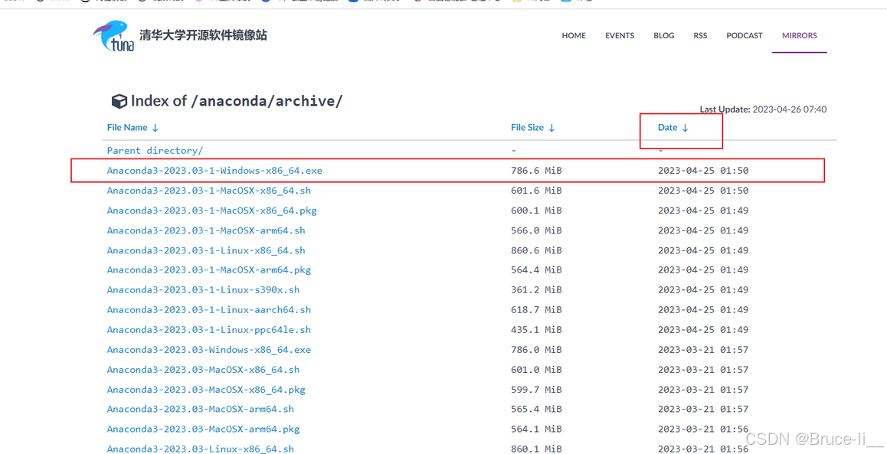Open the PODCAST nav item
Image resolution: width=887 pixels, height=454 pixels.
[745, 36]
